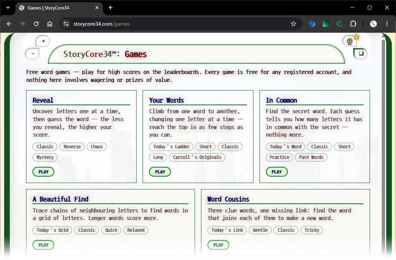Viewport: 396px width, 260px height.
Task: Go back to the previous page
Action: click(9, 24)
